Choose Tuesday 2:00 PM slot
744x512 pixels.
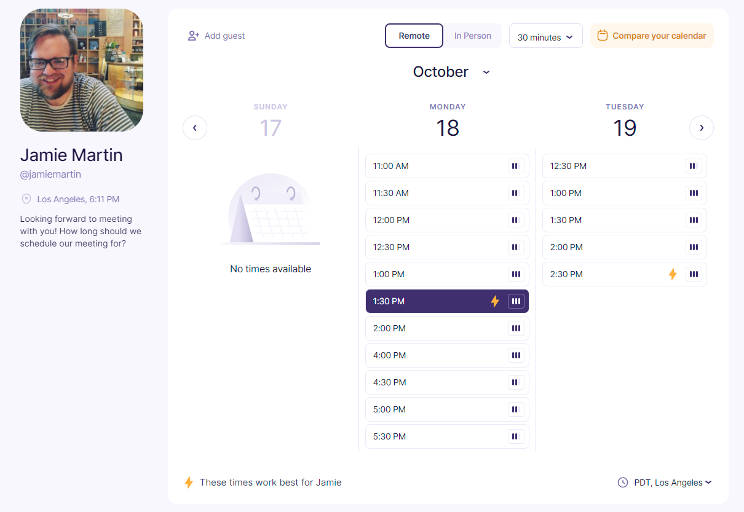point(625,247)
